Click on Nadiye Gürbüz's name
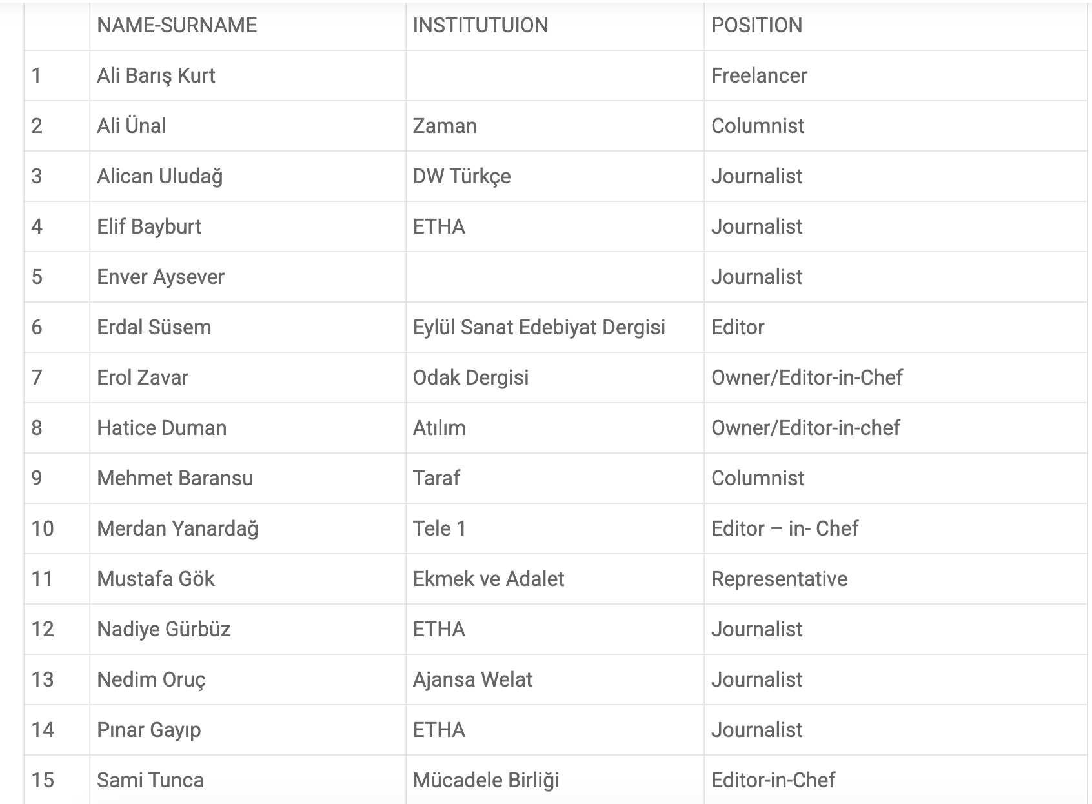Viewport: 1092px width, 804px height. (x=163, y=629)
